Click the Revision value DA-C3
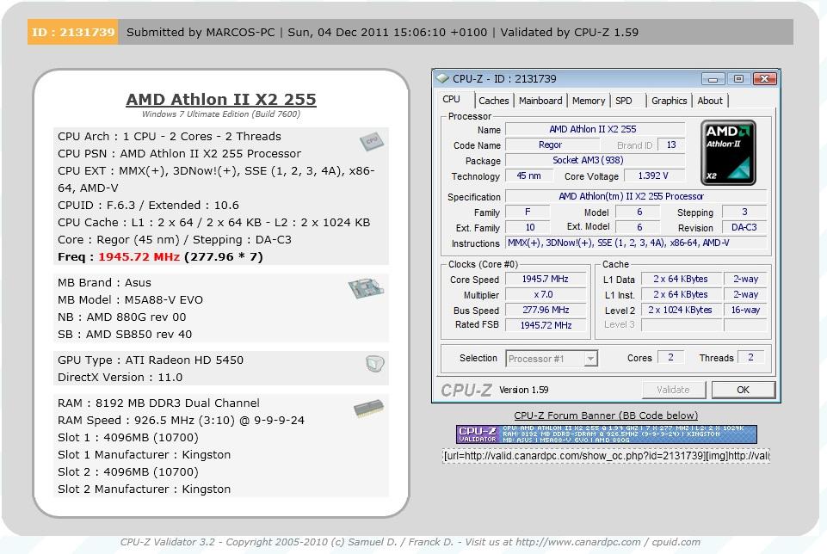 click(x=744, y=227)
